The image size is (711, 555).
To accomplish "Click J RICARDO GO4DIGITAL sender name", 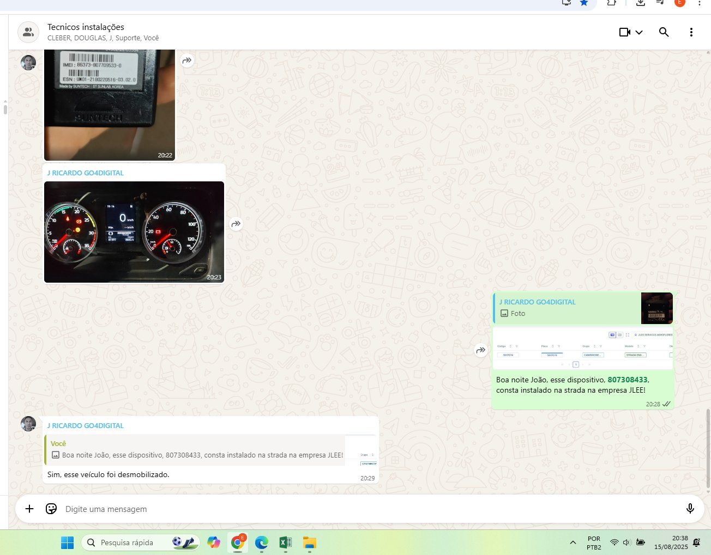I will click(86, 173).
